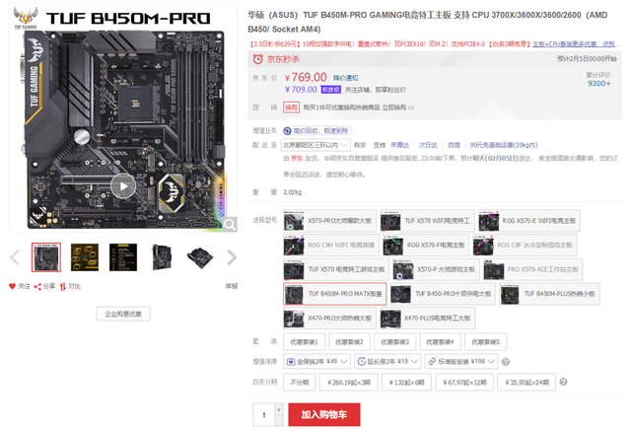Expand the 北京朝阳区三环以内 delivery region dropdown

coord(315,145)
